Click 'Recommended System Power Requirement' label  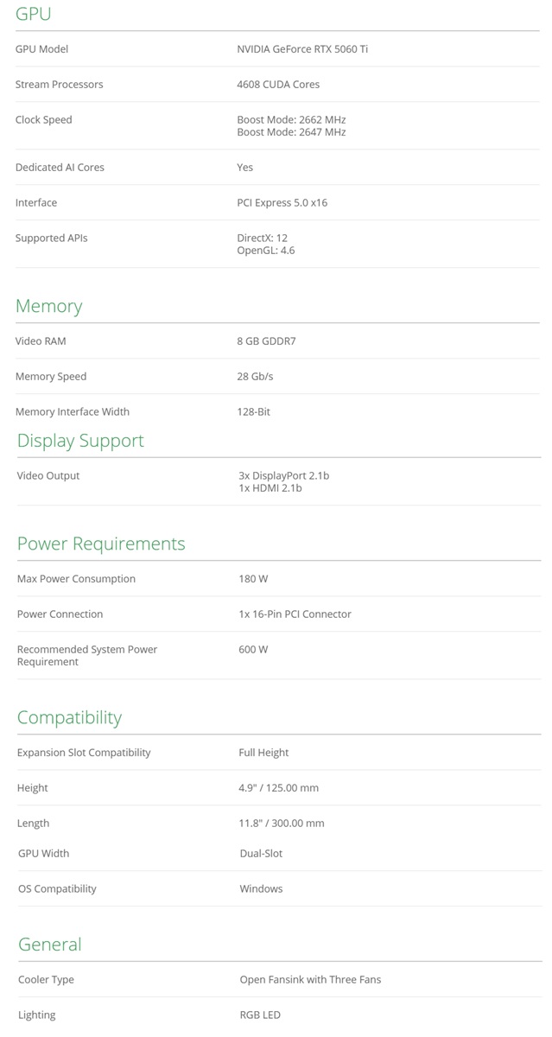[x=87, y=656]
